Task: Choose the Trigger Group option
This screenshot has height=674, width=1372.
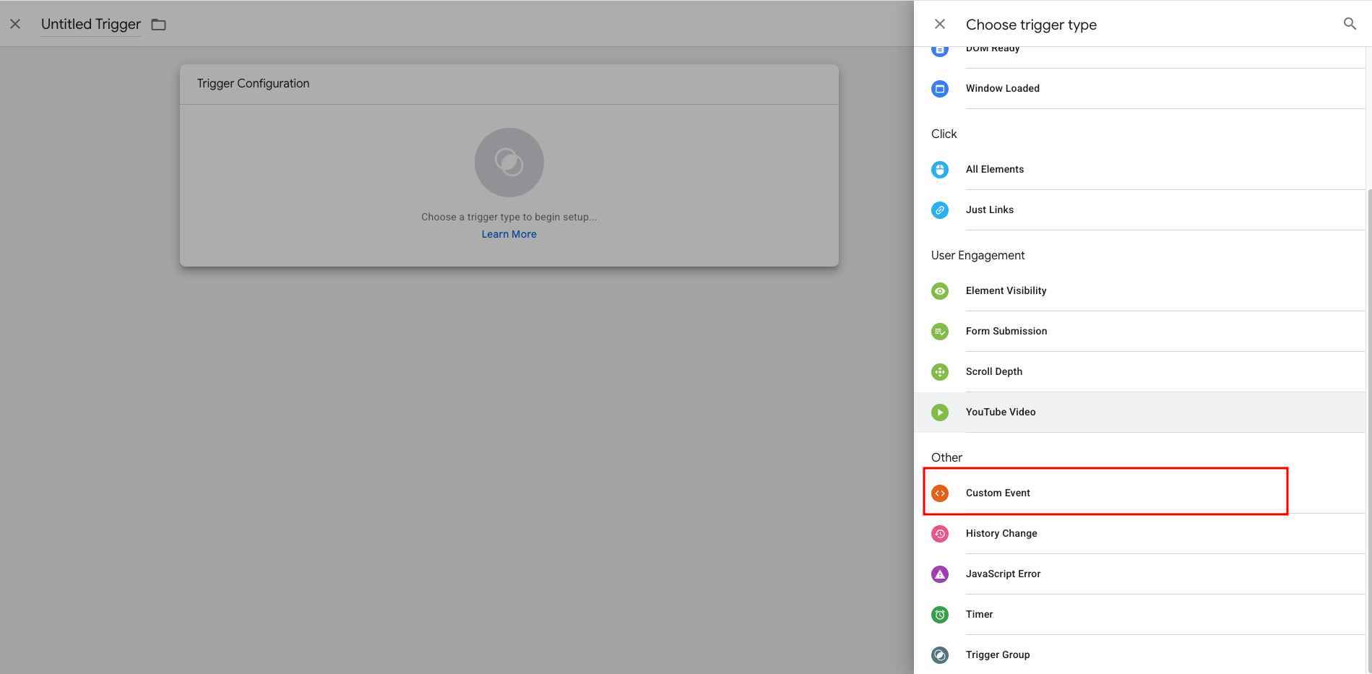Action: click(x=997, y=654)
